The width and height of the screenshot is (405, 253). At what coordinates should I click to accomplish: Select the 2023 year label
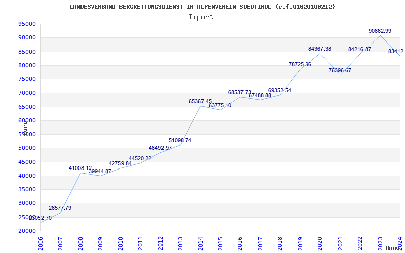tap(380, 244)
